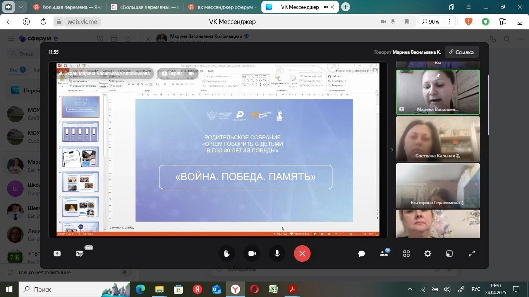Reset the 90% zoom level

click(x=431, y=22)
